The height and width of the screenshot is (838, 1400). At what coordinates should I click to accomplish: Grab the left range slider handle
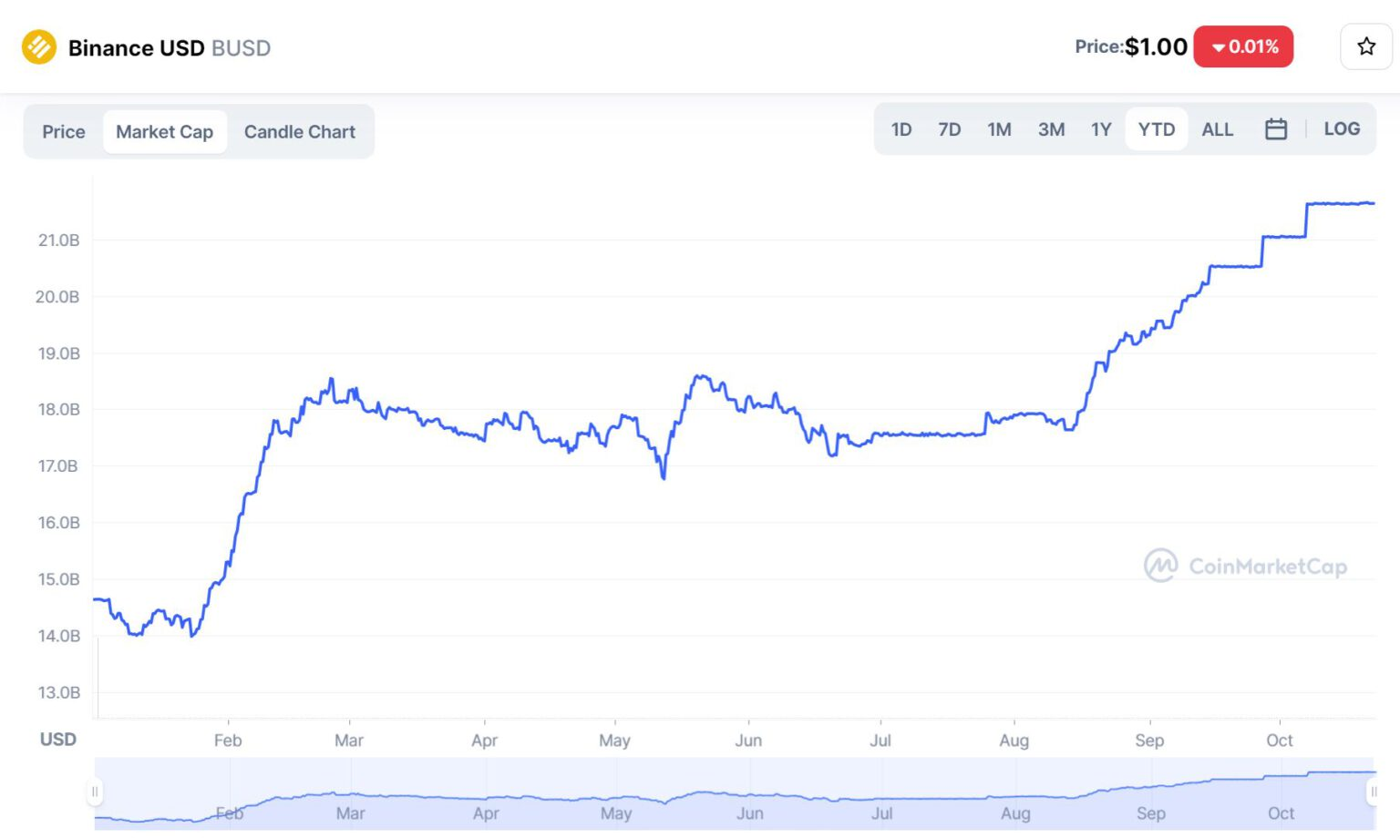click(95, 792)
